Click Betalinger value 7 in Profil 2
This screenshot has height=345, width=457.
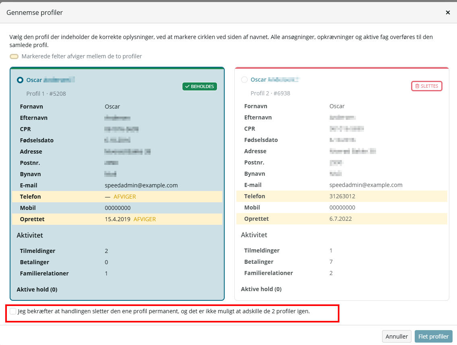click(331, 262)
